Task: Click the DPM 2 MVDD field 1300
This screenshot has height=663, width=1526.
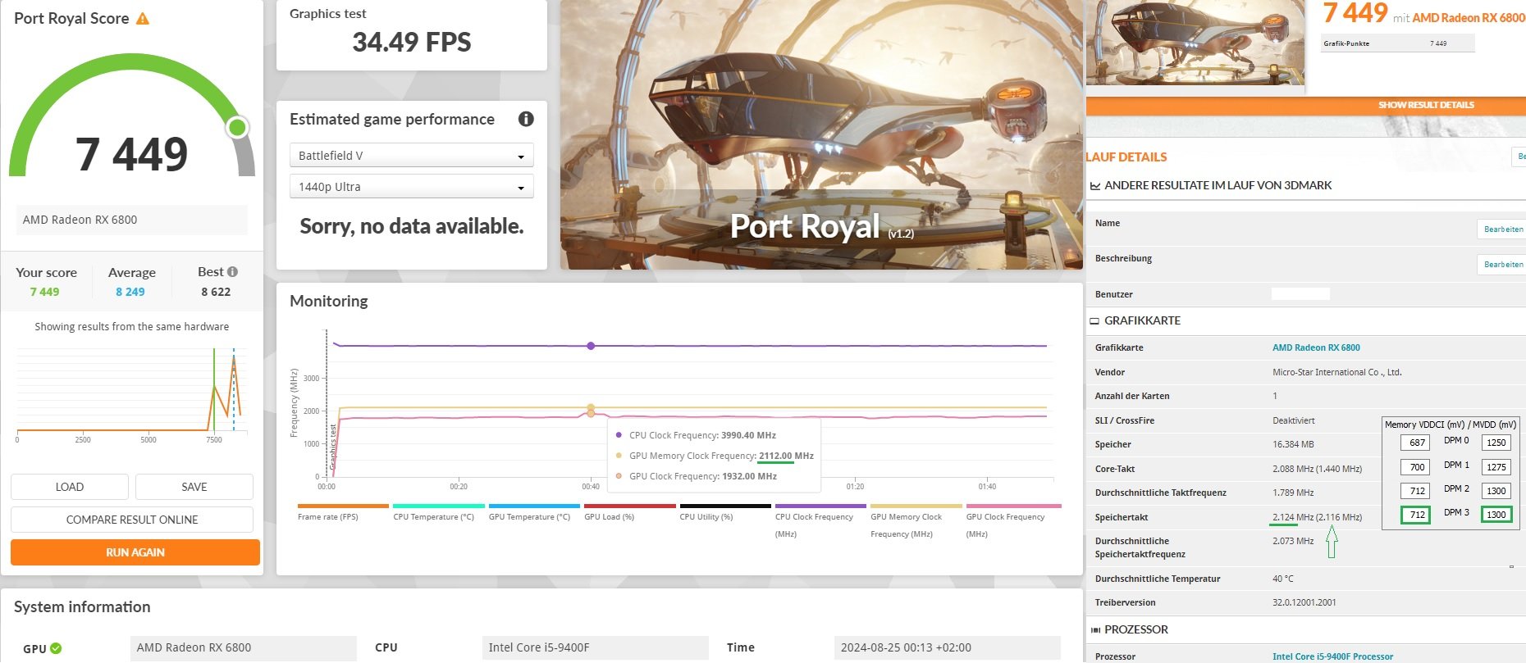Action: tap(1496, 491)
